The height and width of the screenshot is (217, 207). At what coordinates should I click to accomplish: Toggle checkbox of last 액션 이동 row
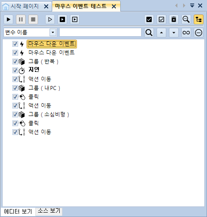point(15,132)
